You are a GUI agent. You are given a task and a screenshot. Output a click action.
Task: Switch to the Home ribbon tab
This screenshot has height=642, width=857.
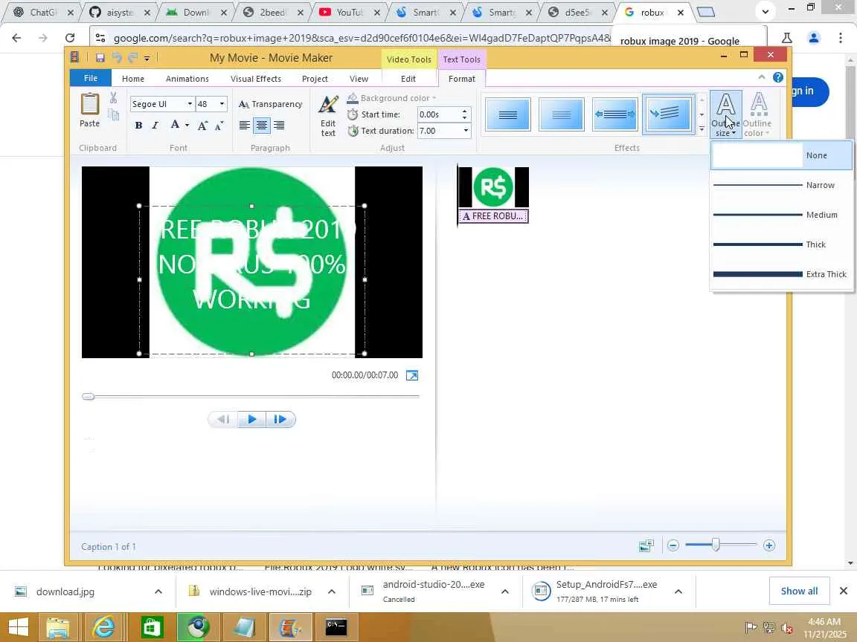[133, 79]
